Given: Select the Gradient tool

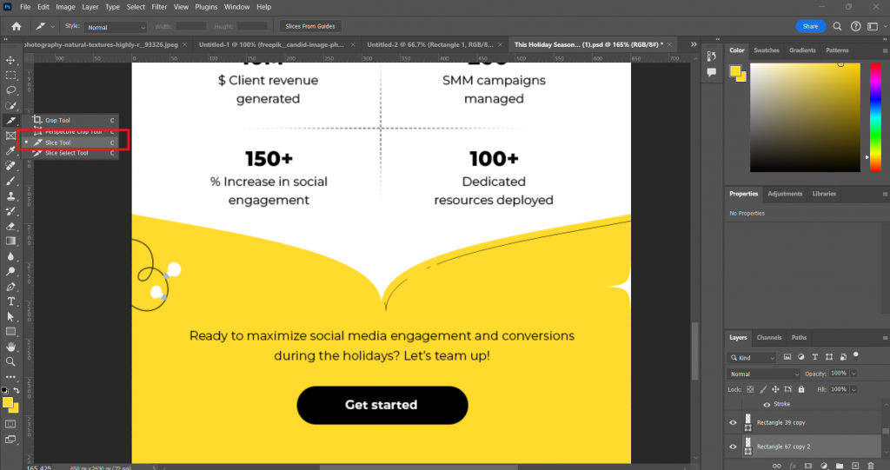Looking at the screenshot, I should point(10,242).
